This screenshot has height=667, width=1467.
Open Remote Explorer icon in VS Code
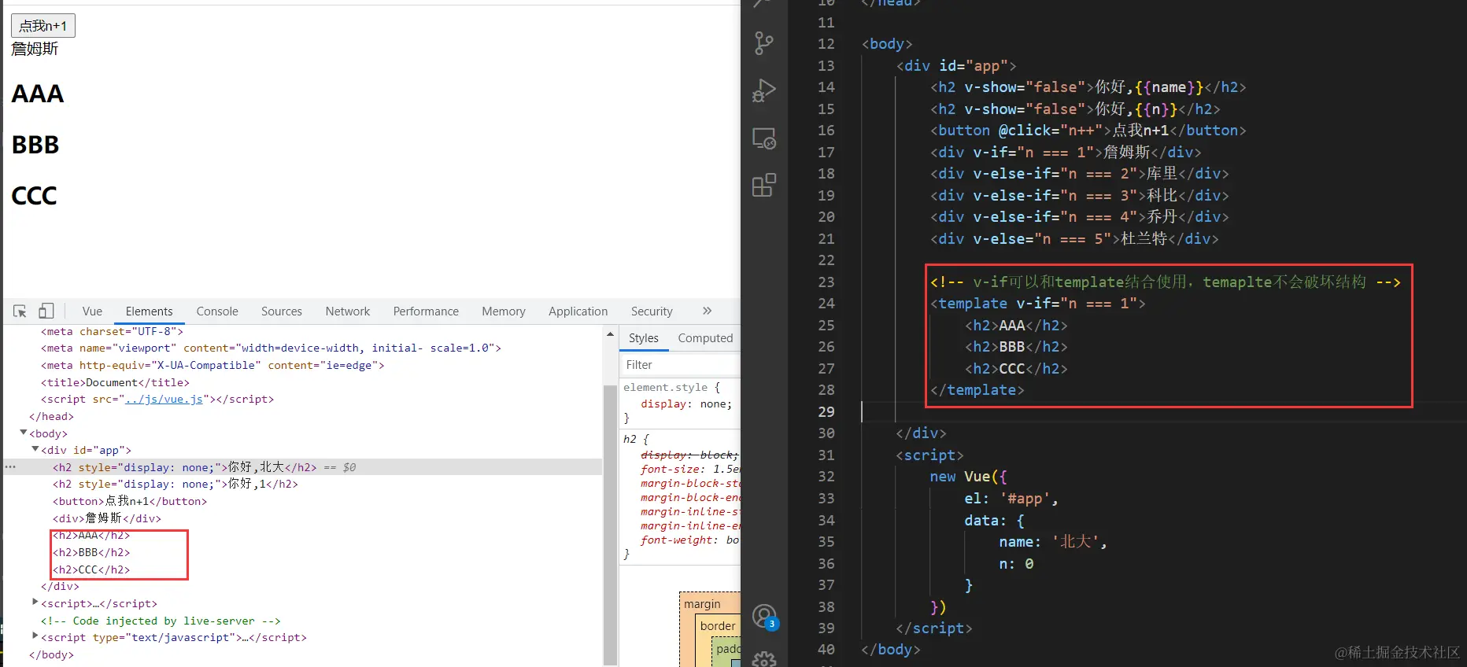pos(763,138)
